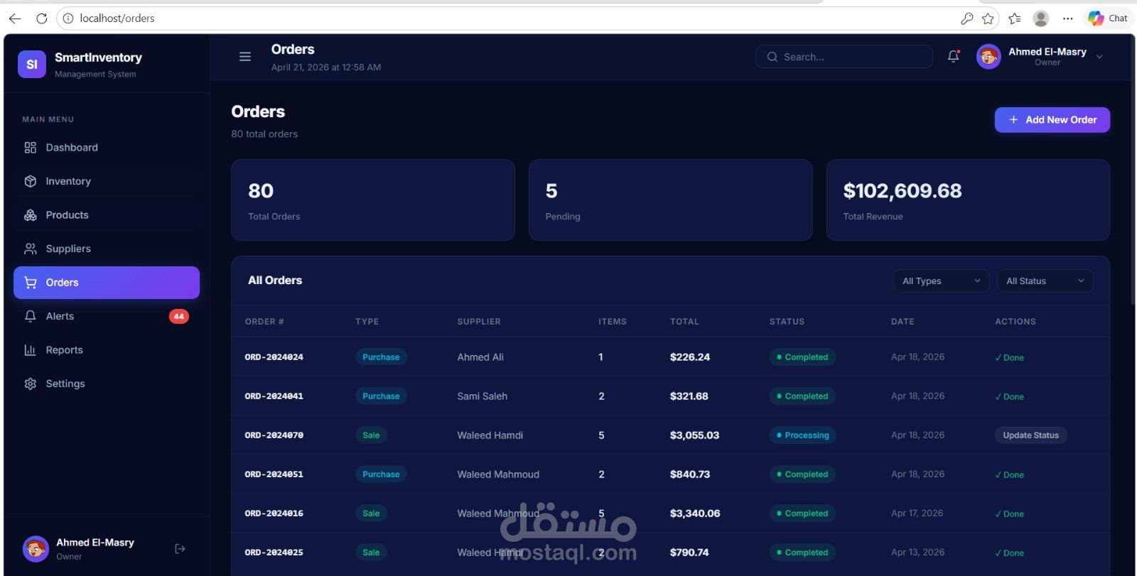The height and width of the screenshot is (576, 1137).
Task: Toggle sidebar with hamburger menu icon
Action: click(245, 57)
